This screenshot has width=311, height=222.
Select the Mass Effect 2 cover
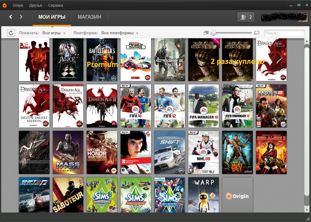pos(271,106)
